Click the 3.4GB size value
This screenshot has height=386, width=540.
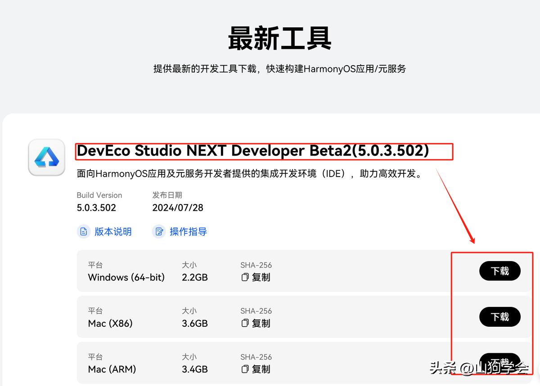coord(195,369)
